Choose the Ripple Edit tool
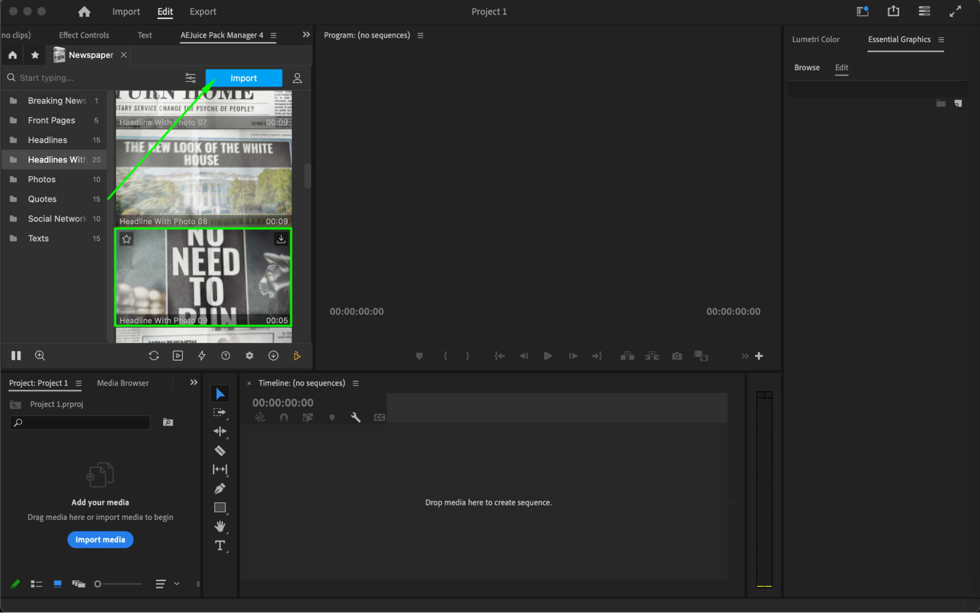Viewport: 980px width, 613px height. pos(220,431)
